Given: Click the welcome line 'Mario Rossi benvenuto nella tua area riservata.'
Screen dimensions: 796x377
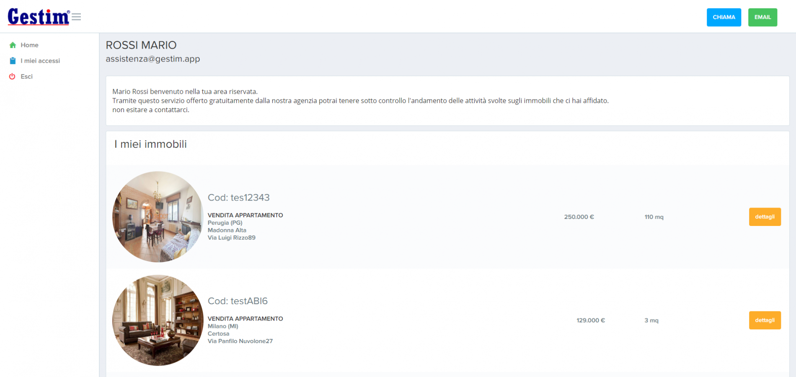Looking at the screenshot, I should (x=185, y=91).
